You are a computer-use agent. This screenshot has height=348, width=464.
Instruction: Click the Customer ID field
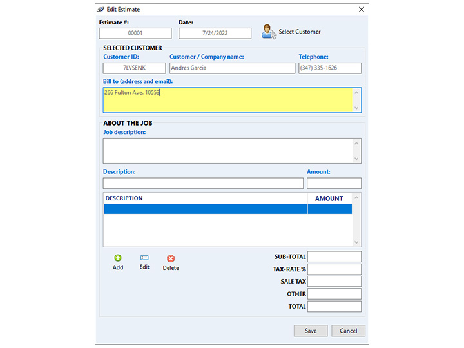tap(135, 68)
